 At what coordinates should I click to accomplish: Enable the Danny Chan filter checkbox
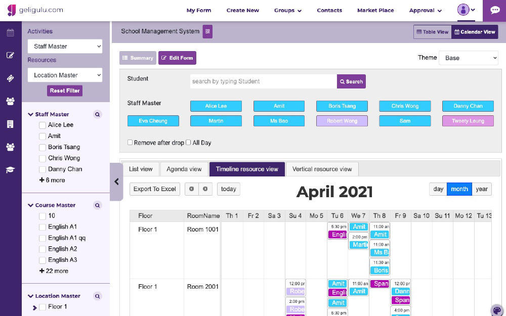pos(43,169)
